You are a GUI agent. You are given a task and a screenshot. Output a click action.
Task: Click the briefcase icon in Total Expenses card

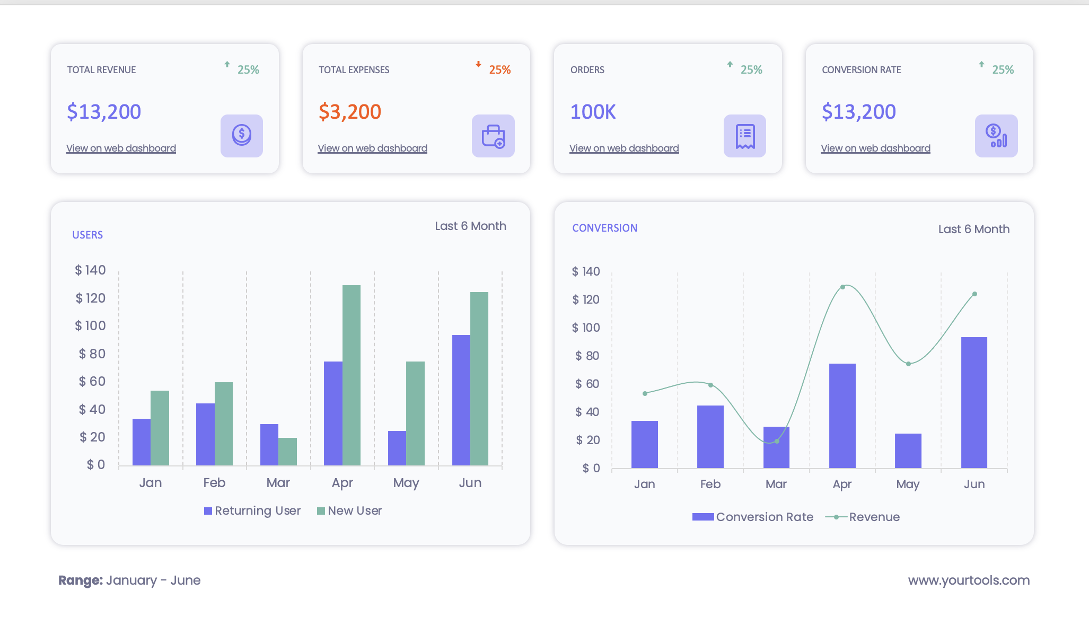pos(493,136)
